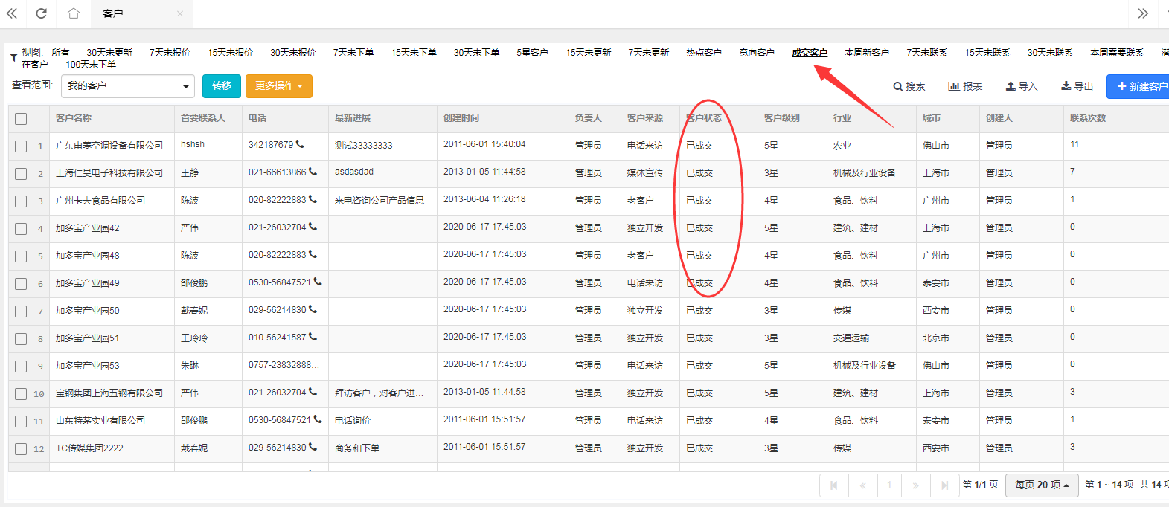Select the checkbox for 加多宝产业园42

(x=21, y=229)
